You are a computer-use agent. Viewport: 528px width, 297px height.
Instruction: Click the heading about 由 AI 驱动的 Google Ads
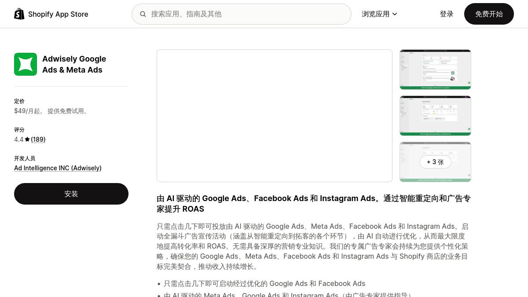[314, 204]
